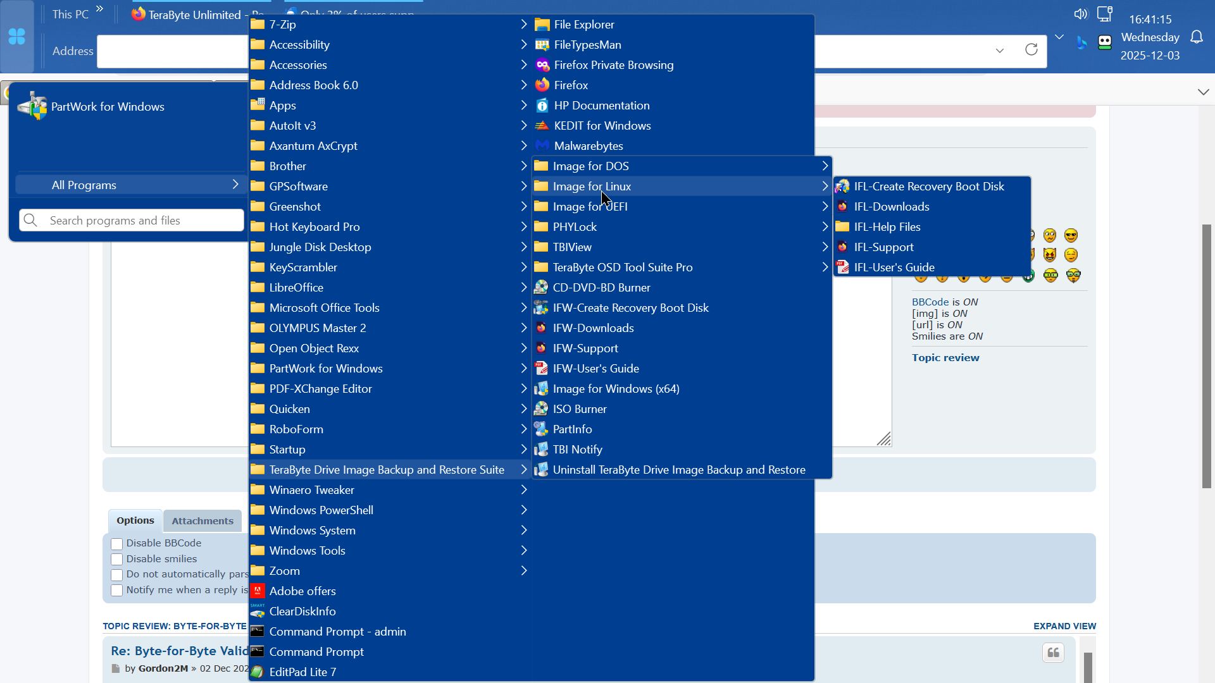Screen dimensions: 1215x683
Task: Open the IFL-Help Files folder
Action: (932, 227)
